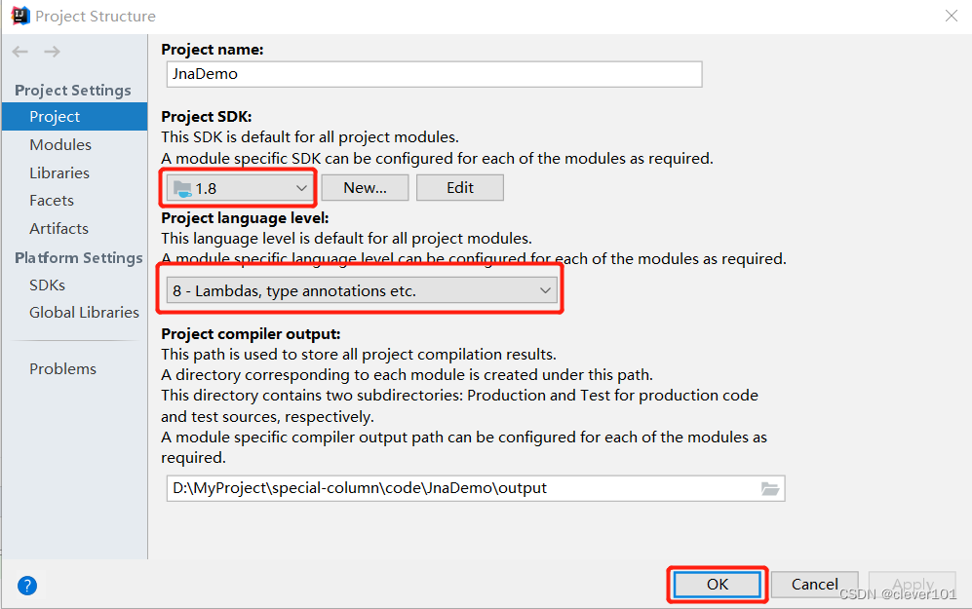Show the Problems section
The width and height of the screenshot is (972, 609).
[x=62, y=368]
